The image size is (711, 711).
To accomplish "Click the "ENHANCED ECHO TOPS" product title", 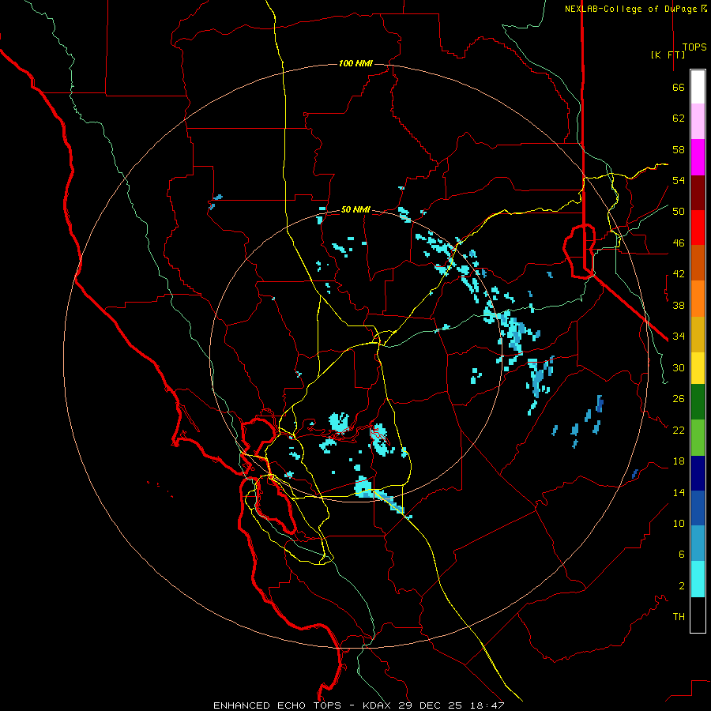I will pos(277,705).
